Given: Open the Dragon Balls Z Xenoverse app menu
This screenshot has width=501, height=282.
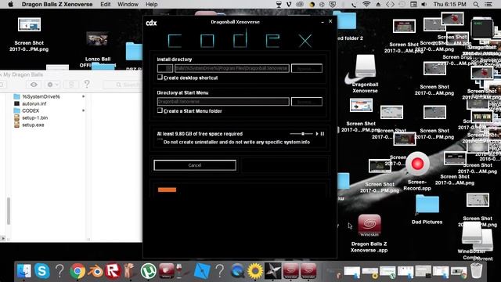Looking at the screenshot, I should pos(57,4).
